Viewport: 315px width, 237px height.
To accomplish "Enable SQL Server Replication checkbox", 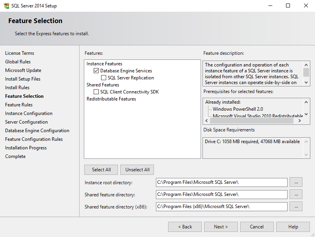I will point(103,78).
